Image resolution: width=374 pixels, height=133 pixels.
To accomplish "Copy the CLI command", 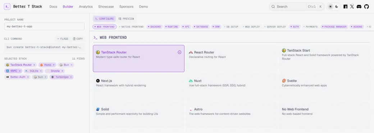I will tap(78, 39).
